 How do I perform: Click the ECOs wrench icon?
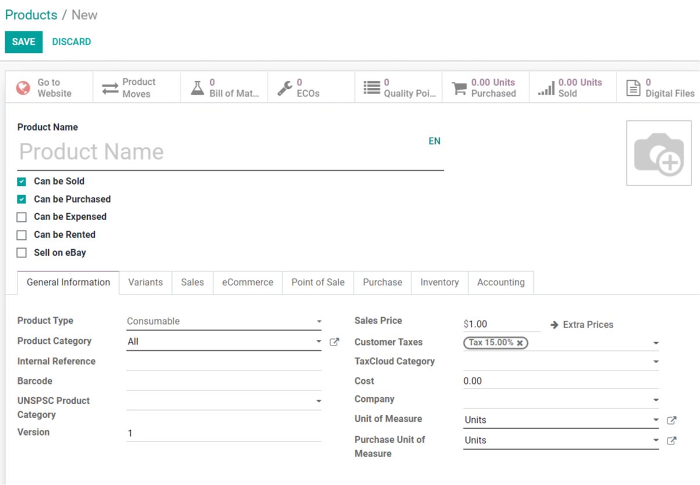[x=285, y=88]
